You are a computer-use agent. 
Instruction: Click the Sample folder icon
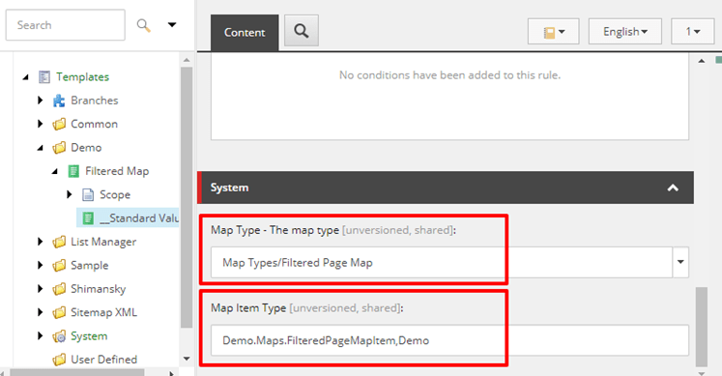click(59, 265)
